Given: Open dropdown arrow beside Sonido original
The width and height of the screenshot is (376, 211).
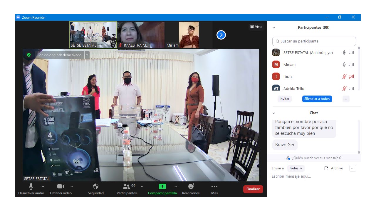Looking at the screenshot, I should pyautogui.click(x=87, y=55).
